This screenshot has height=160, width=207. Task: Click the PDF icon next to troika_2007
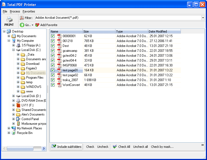click(59, 80)
